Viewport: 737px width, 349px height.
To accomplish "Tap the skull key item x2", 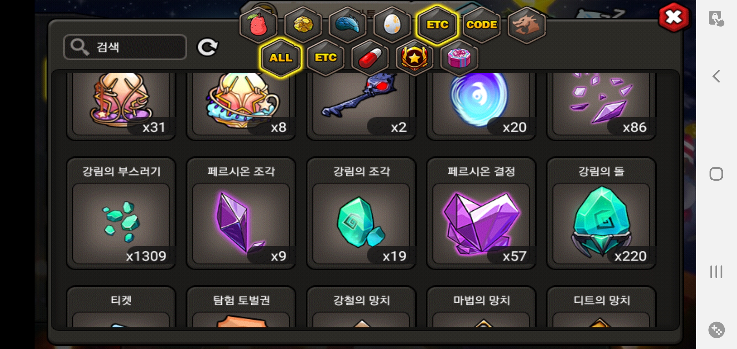I will [361, 105].
